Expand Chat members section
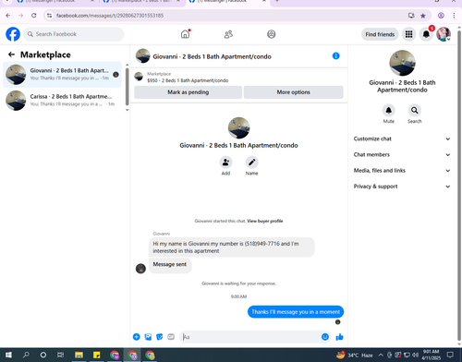Image resolution: width=462 pixels, height=362 pixels. 402,155
